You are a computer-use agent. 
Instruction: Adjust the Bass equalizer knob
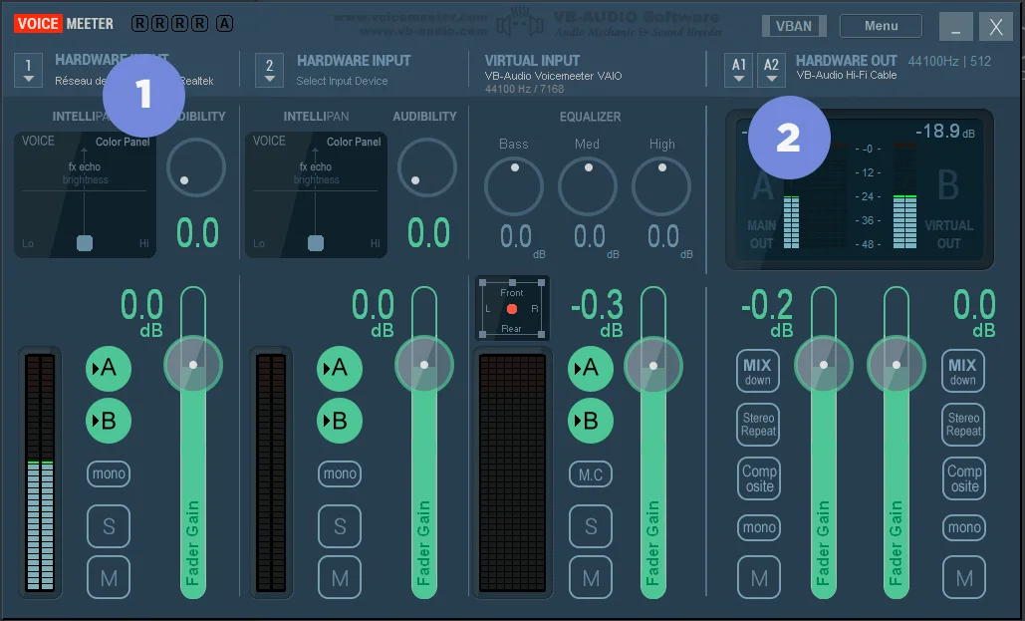point(514,186)
